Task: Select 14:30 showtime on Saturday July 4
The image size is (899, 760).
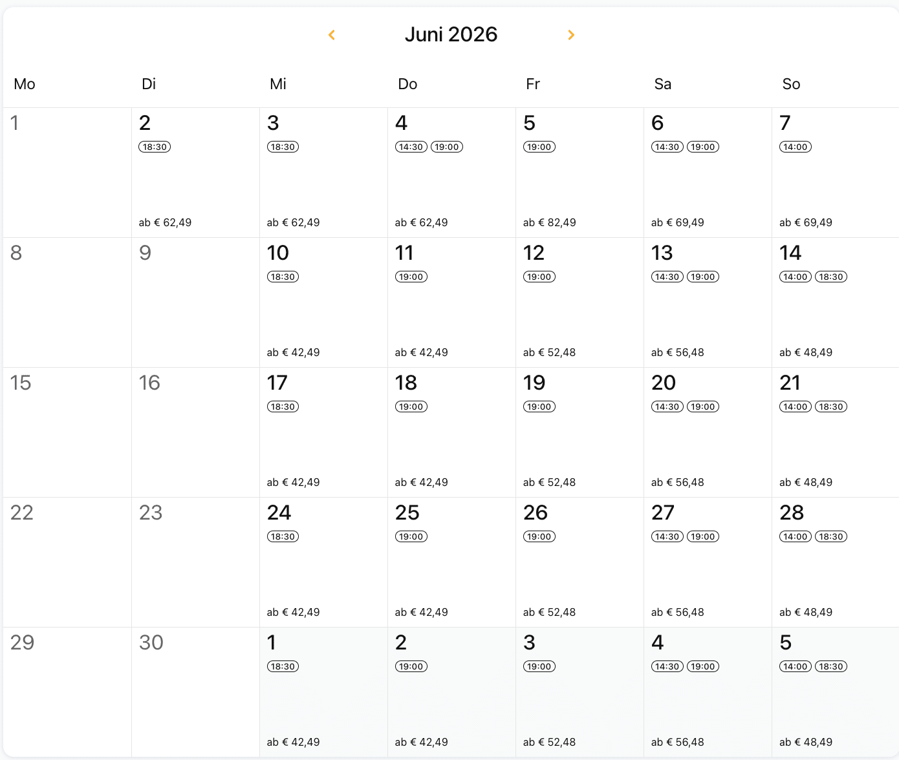Action: coord(667,666)
